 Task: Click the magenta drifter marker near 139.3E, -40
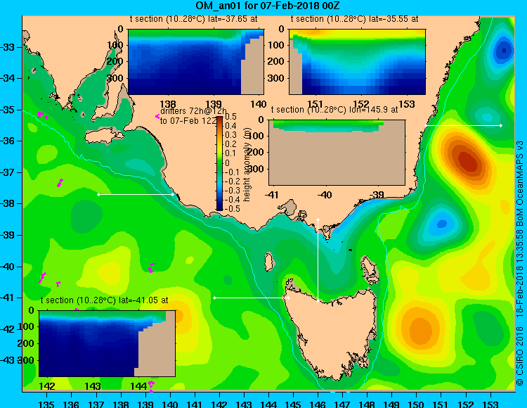point(152,267)
